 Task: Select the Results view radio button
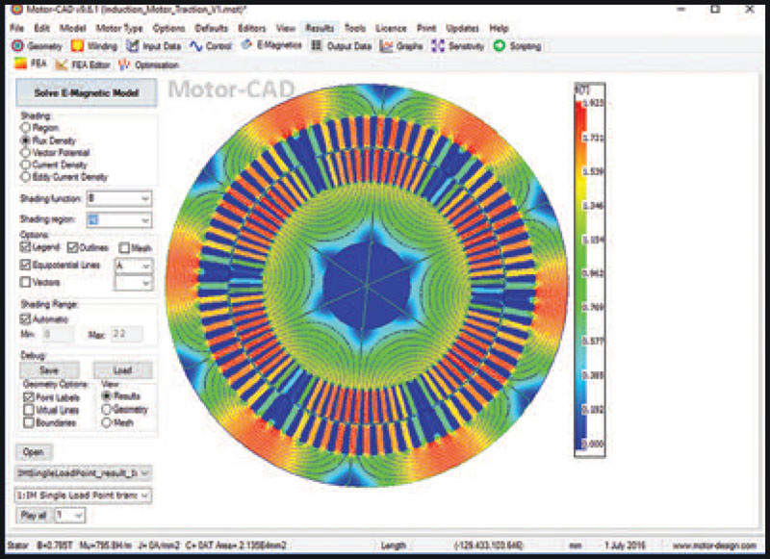[107, 395]
